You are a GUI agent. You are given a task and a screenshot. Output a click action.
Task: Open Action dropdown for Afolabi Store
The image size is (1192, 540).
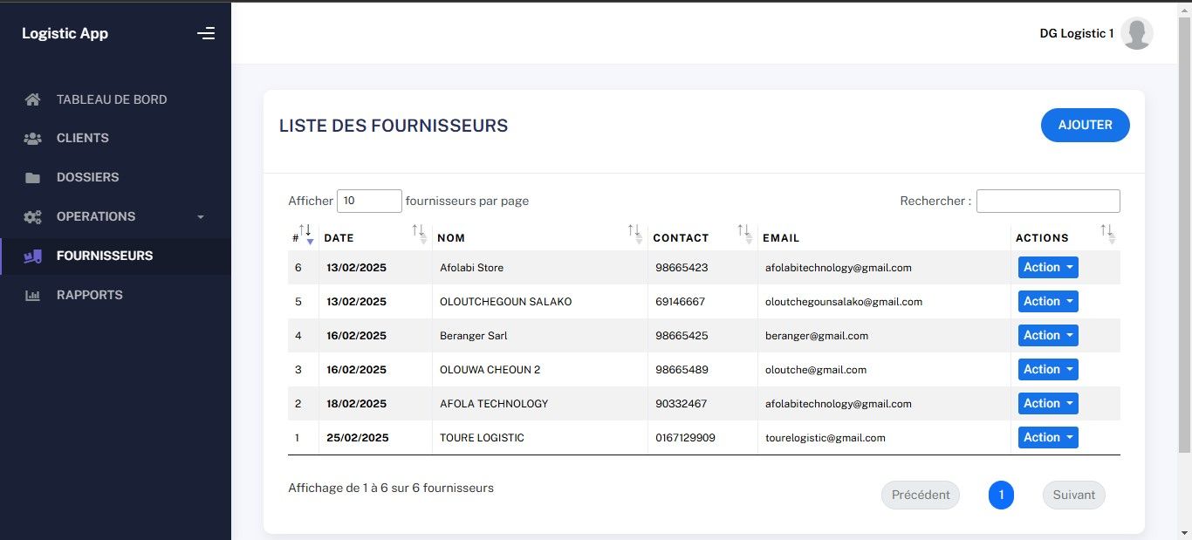pyautogui.click(x=1048, y=268)
